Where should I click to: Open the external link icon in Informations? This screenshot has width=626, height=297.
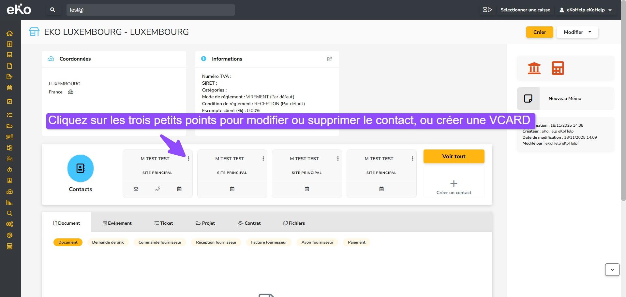click(329, 59)
